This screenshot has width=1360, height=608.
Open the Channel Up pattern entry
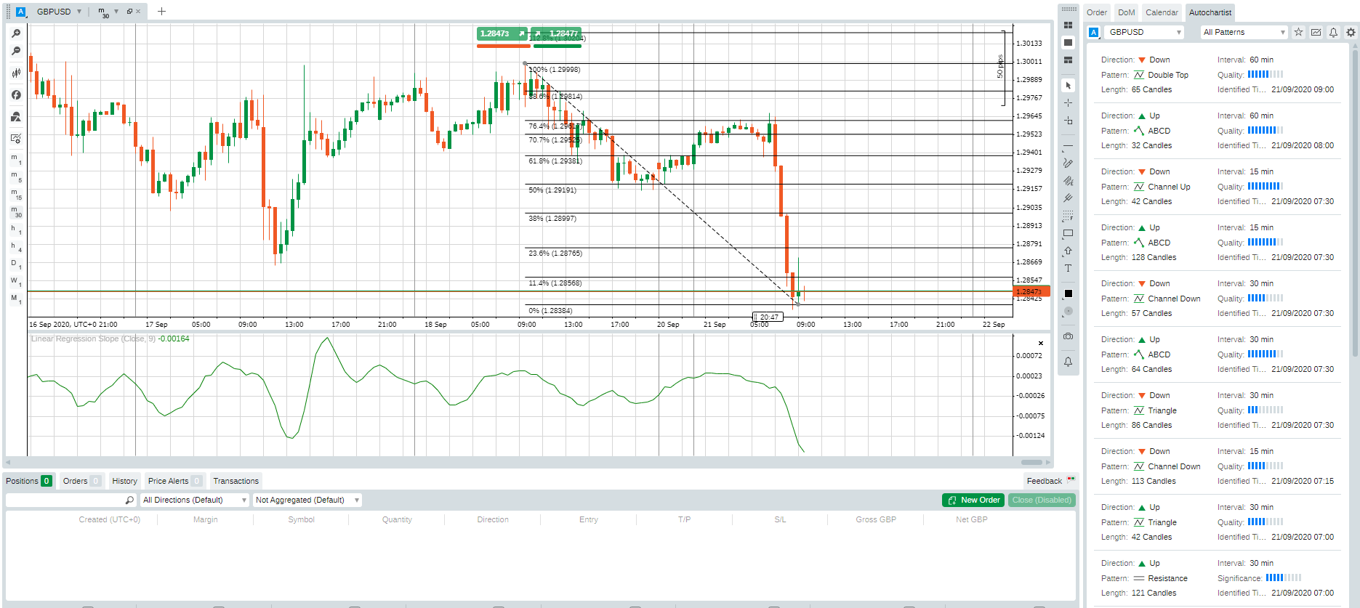[x=1218, y=187]
